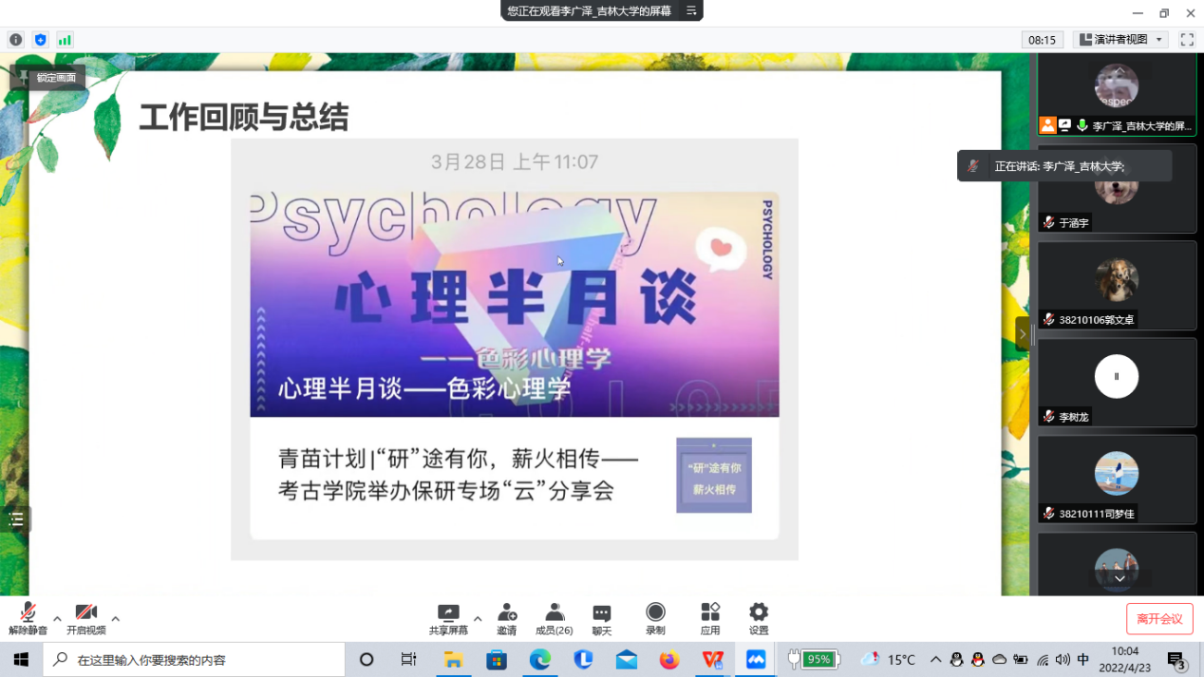Expand audio options arrow beside mute
Viewport: 1204px width, 677px height.
pos(57,619)
